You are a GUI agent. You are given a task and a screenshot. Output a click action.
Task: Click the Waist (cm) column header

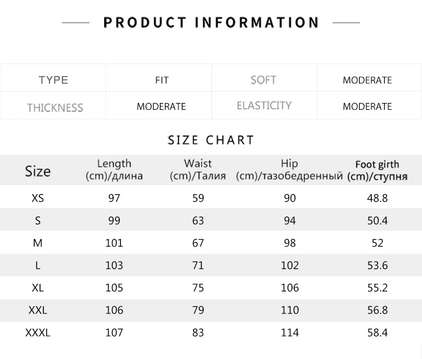click(x=198, y=169)
